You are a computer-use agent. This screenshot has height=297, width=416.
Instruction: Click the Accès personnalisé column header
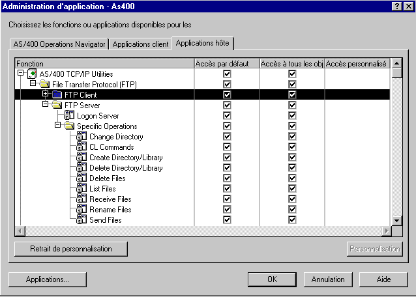[357, 64]
